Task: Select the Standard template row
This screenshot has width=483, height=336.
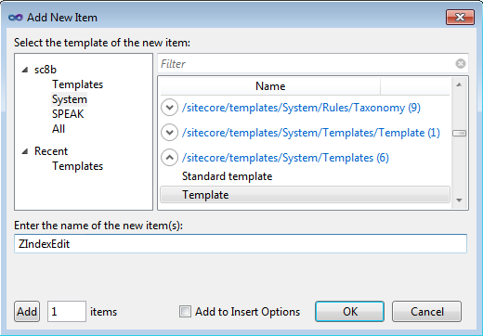Action: click(x=305, y=176)
